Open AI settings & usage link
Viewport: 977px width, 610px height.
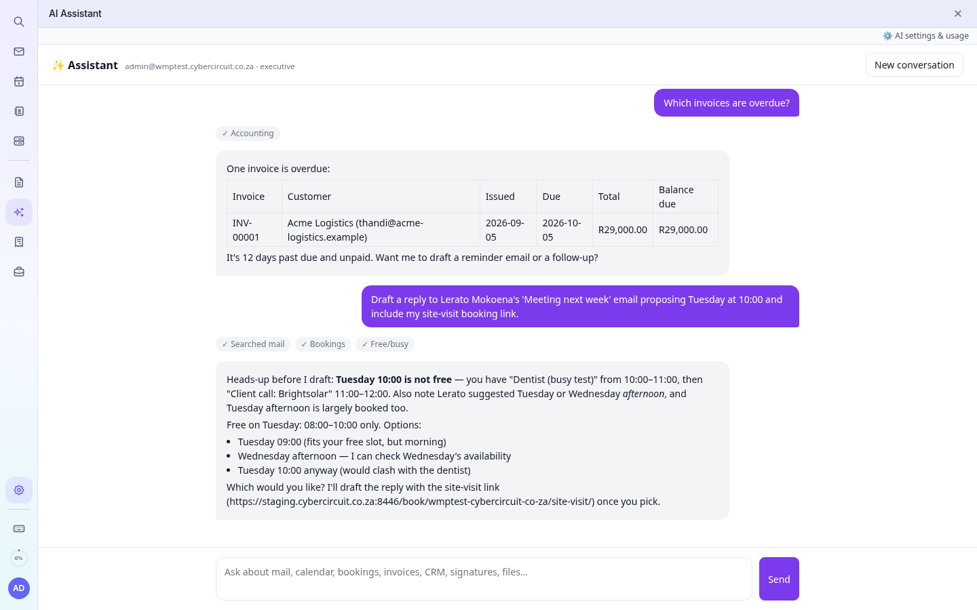click(x=925, y=36)
